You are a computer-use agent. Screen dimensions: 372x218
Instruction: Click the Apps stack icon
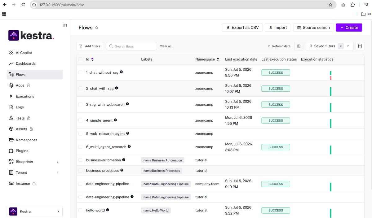coord(11,85)
